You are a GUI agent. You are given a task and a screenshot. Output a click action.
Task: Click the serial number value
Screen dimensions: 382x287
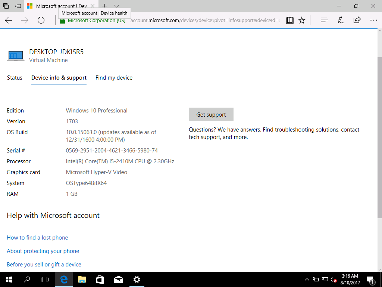tap(112, 151)
